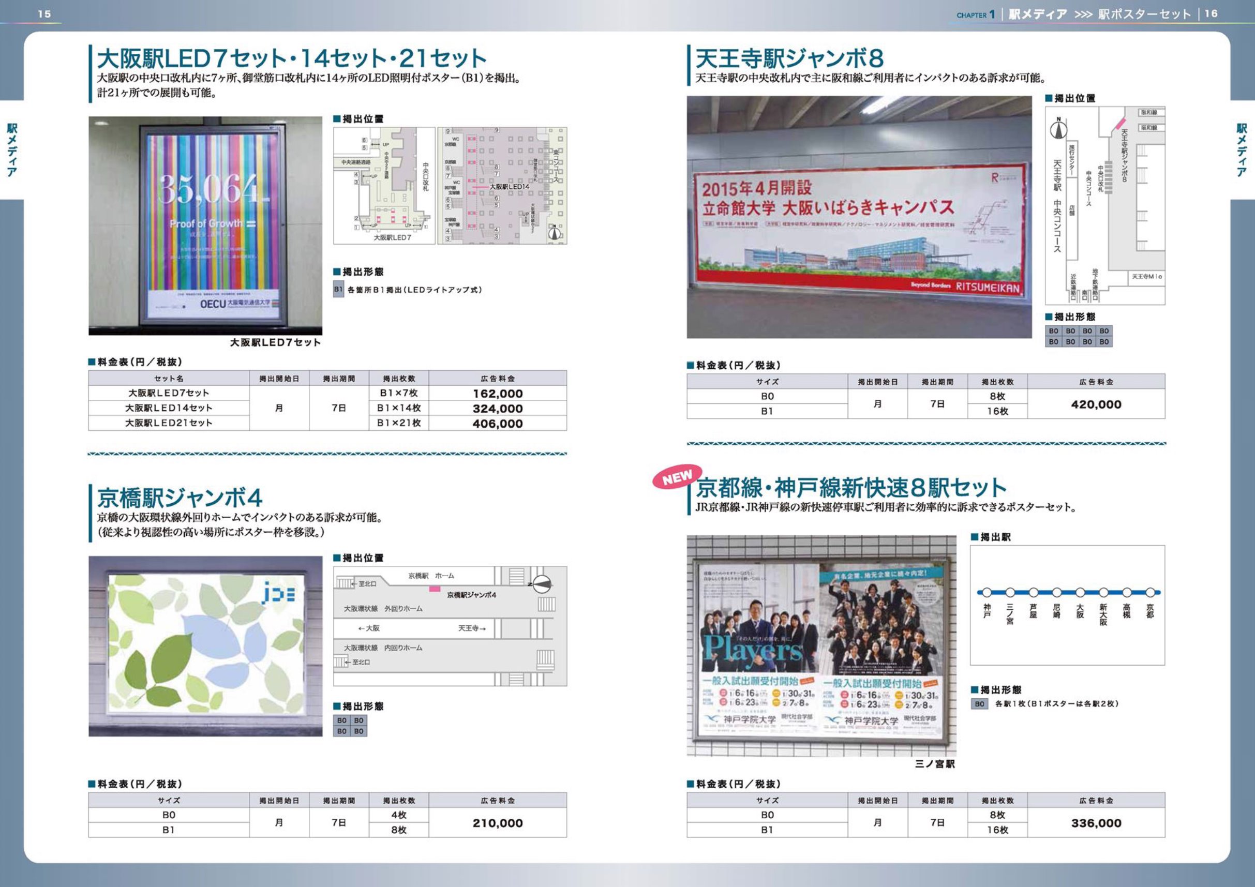Select the left-side 駅メディア tab
1255x887 pixels.
coord(11,150)
